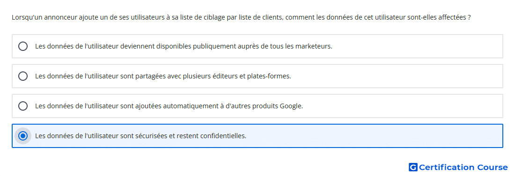The image size is (515, 176).
Task: Click answer text 'partagées avec plusieurs éditeurs'
Action: click(x=163, y=76)
